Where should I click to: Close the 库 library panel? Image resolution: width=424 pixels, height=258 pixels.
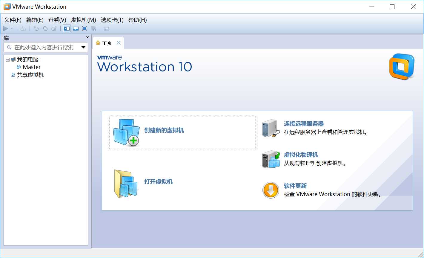click(x=87, y=37)
